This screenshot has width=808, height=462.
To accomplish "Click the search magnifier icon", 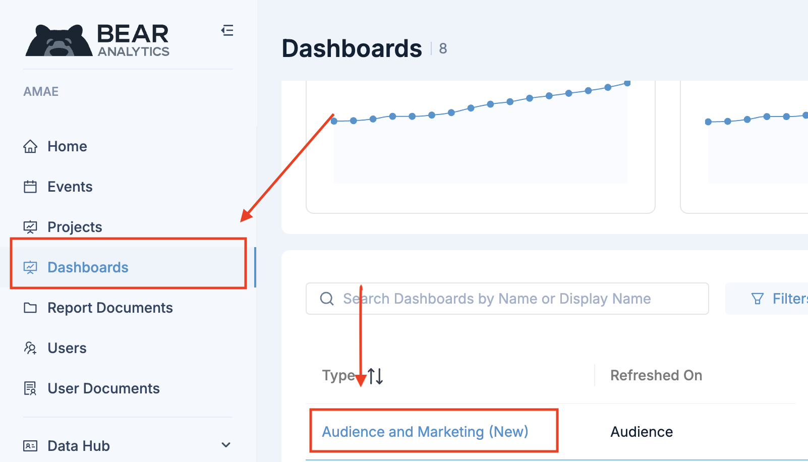I will [327, 299].
